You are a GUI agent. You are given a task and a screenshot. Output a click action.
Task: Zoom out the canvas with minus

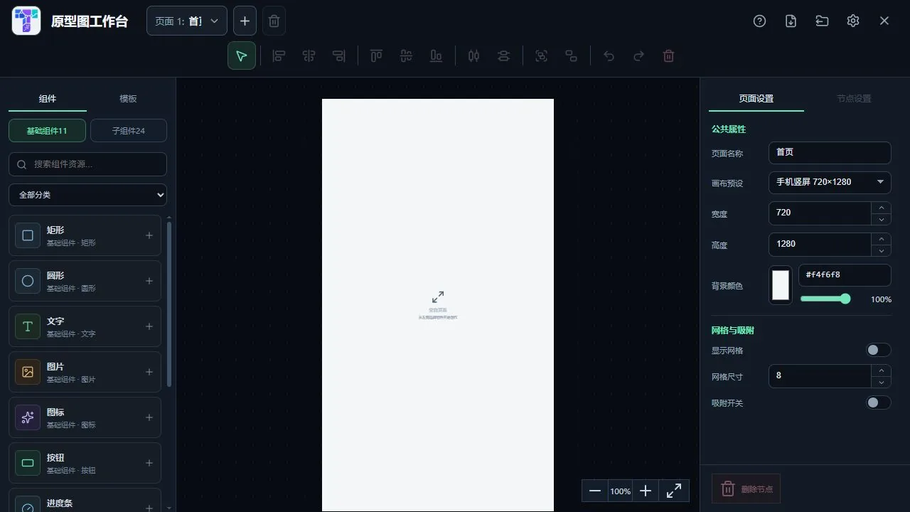(595, 491)
